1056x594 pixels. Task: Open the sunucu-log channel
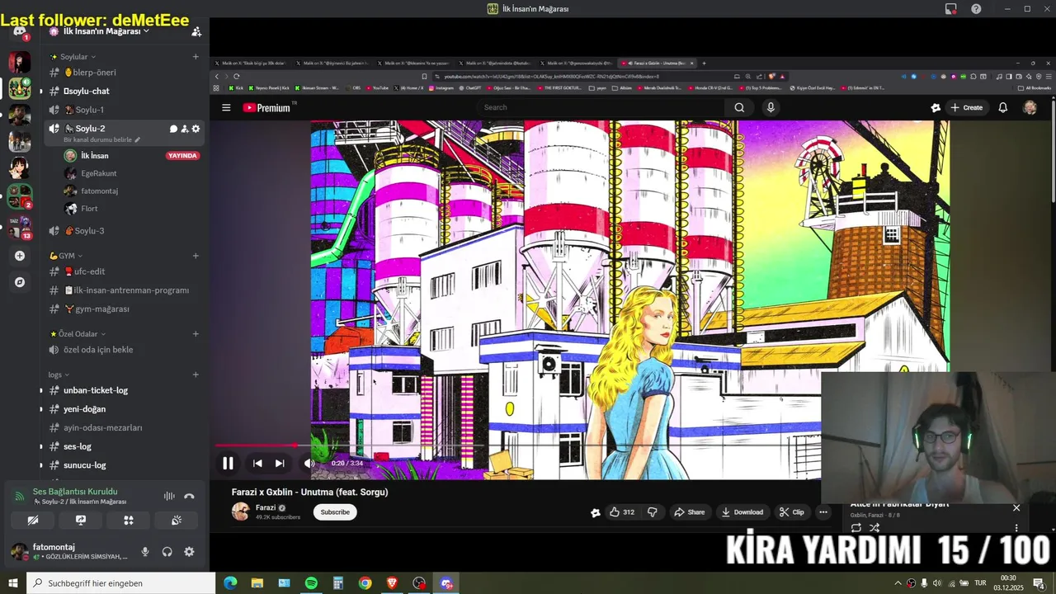124,465
